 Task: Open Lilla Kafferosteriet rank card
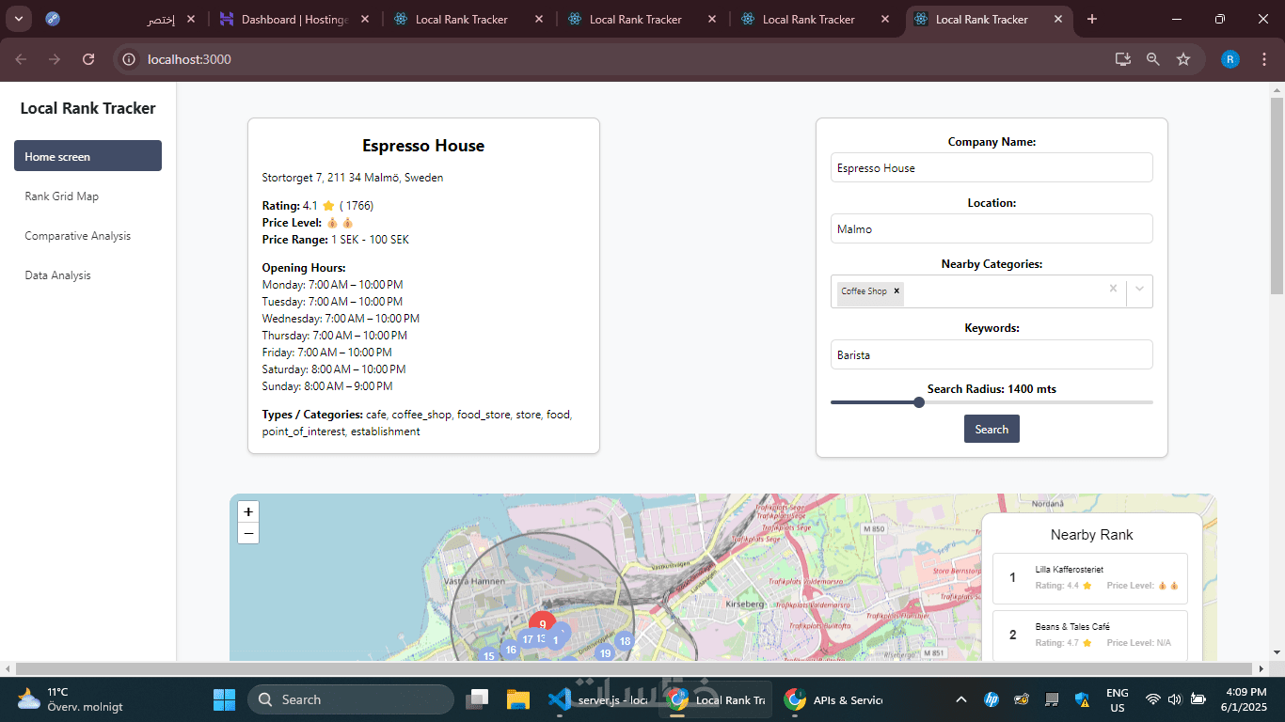(1090, 578)
